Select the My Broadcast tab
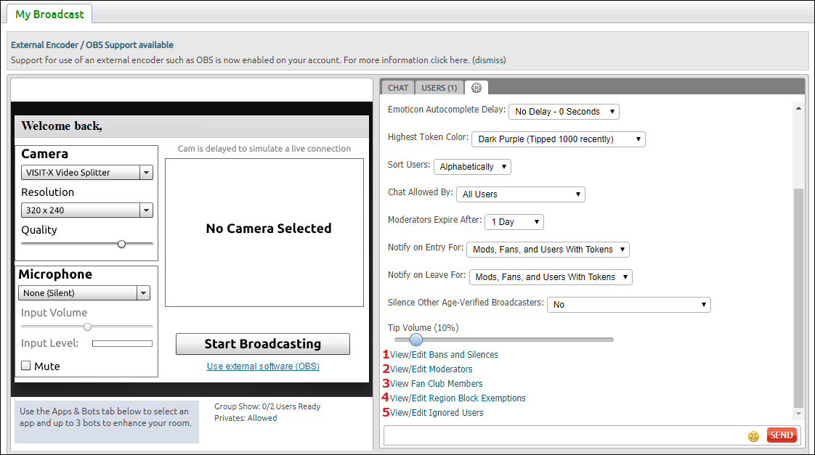The width and height of the screenshot is (815, 455). coord(49,14)
